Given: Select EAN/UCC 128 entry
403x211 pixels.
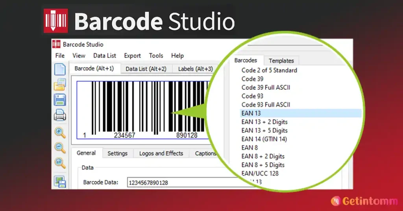Looking at the screenshot, I should click(x=260, y=174).
